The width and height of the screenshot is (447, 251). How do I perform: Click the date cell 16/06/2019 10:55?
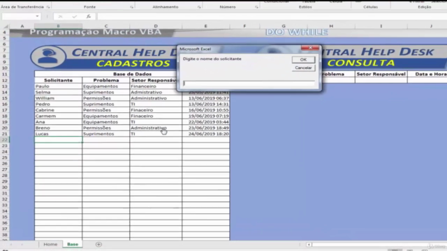[x=206, y=110]
